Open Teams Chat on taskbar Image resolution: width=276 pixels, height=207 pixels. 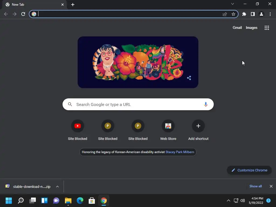pos(56,201)
